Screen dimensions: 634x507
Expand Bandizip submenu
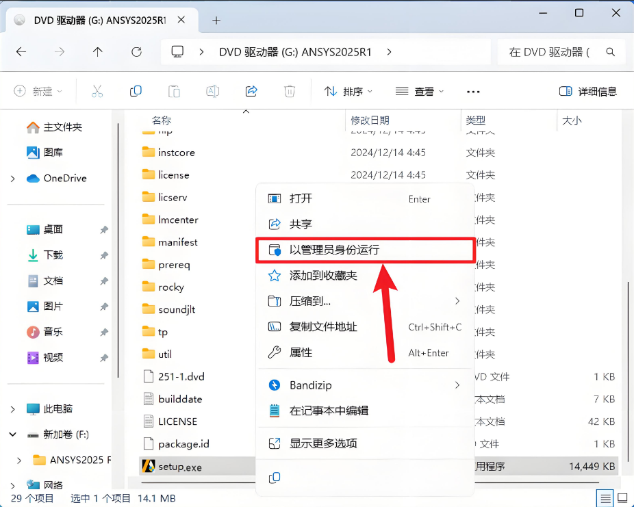coord(457,385)
